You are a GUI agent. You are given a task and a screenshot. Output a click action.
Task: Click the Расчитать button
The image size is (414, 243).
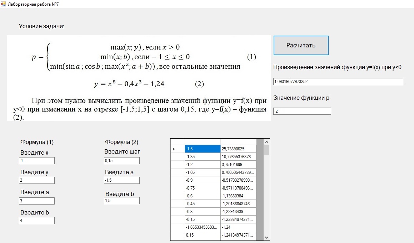[301, 46]
